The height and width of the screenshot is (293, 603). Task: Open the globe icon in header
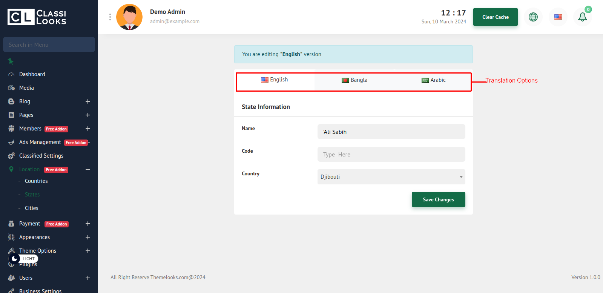pos(533,17)
